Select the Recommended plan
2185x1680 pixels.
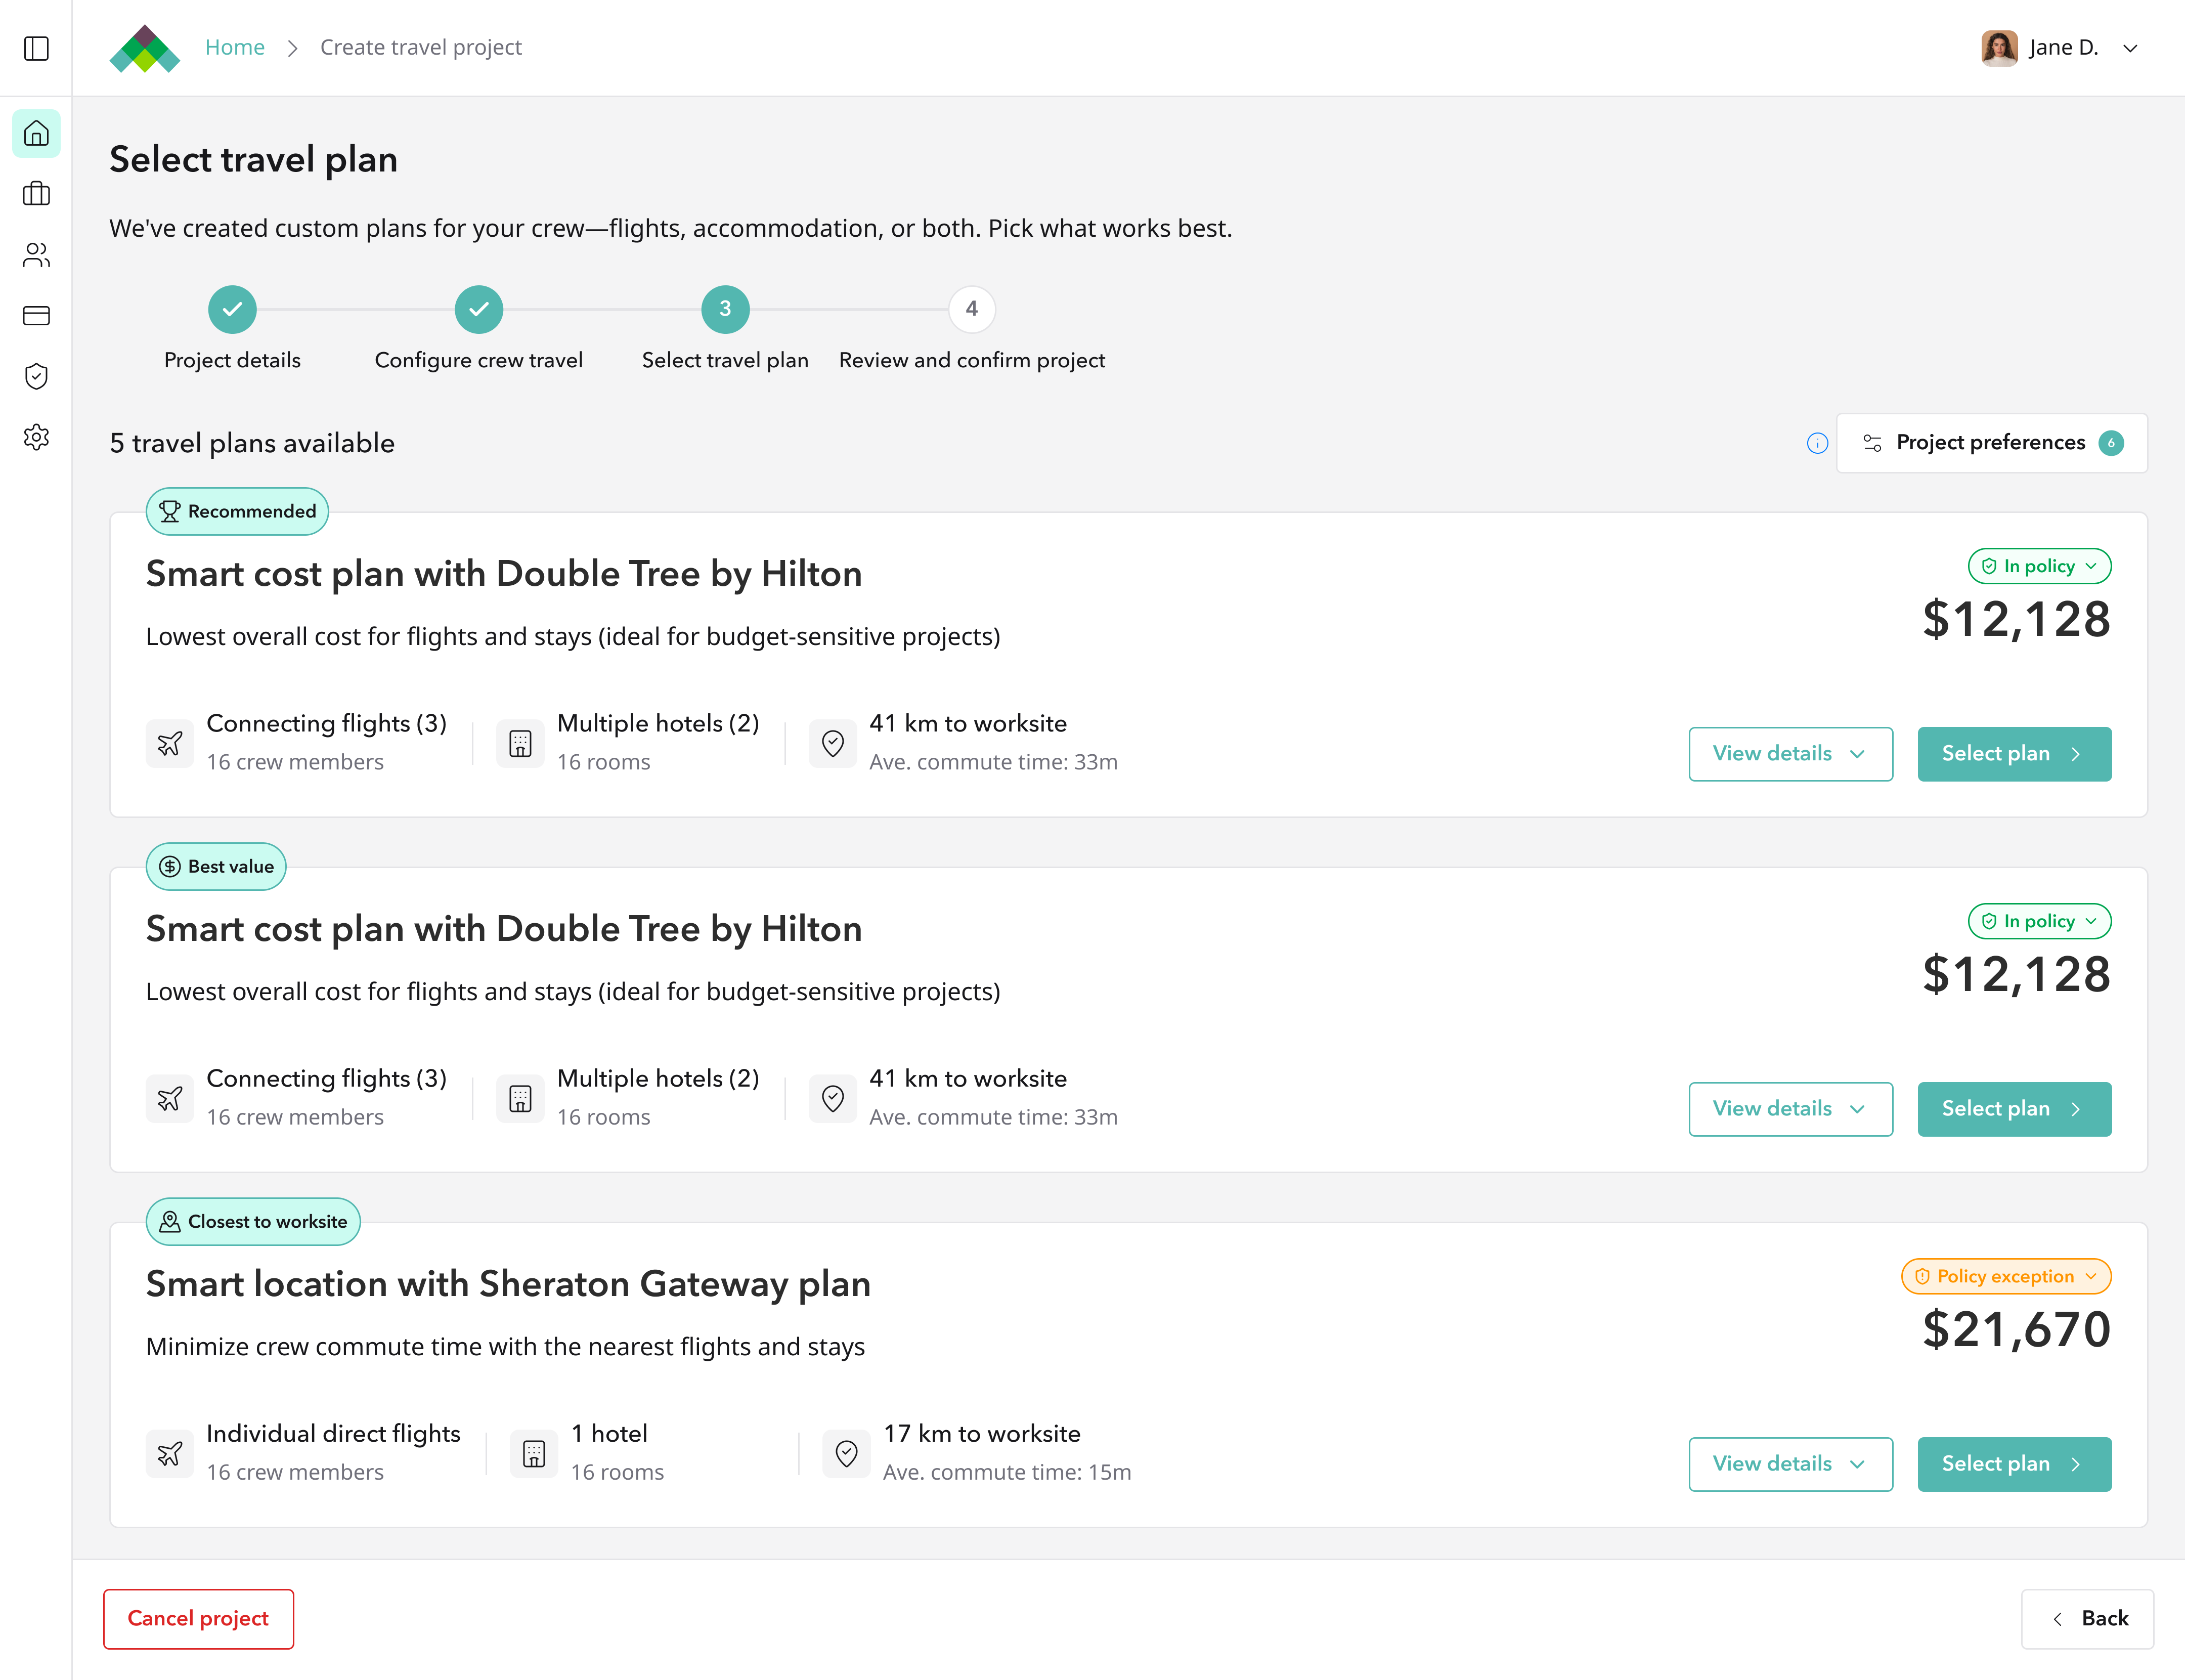2014,754
